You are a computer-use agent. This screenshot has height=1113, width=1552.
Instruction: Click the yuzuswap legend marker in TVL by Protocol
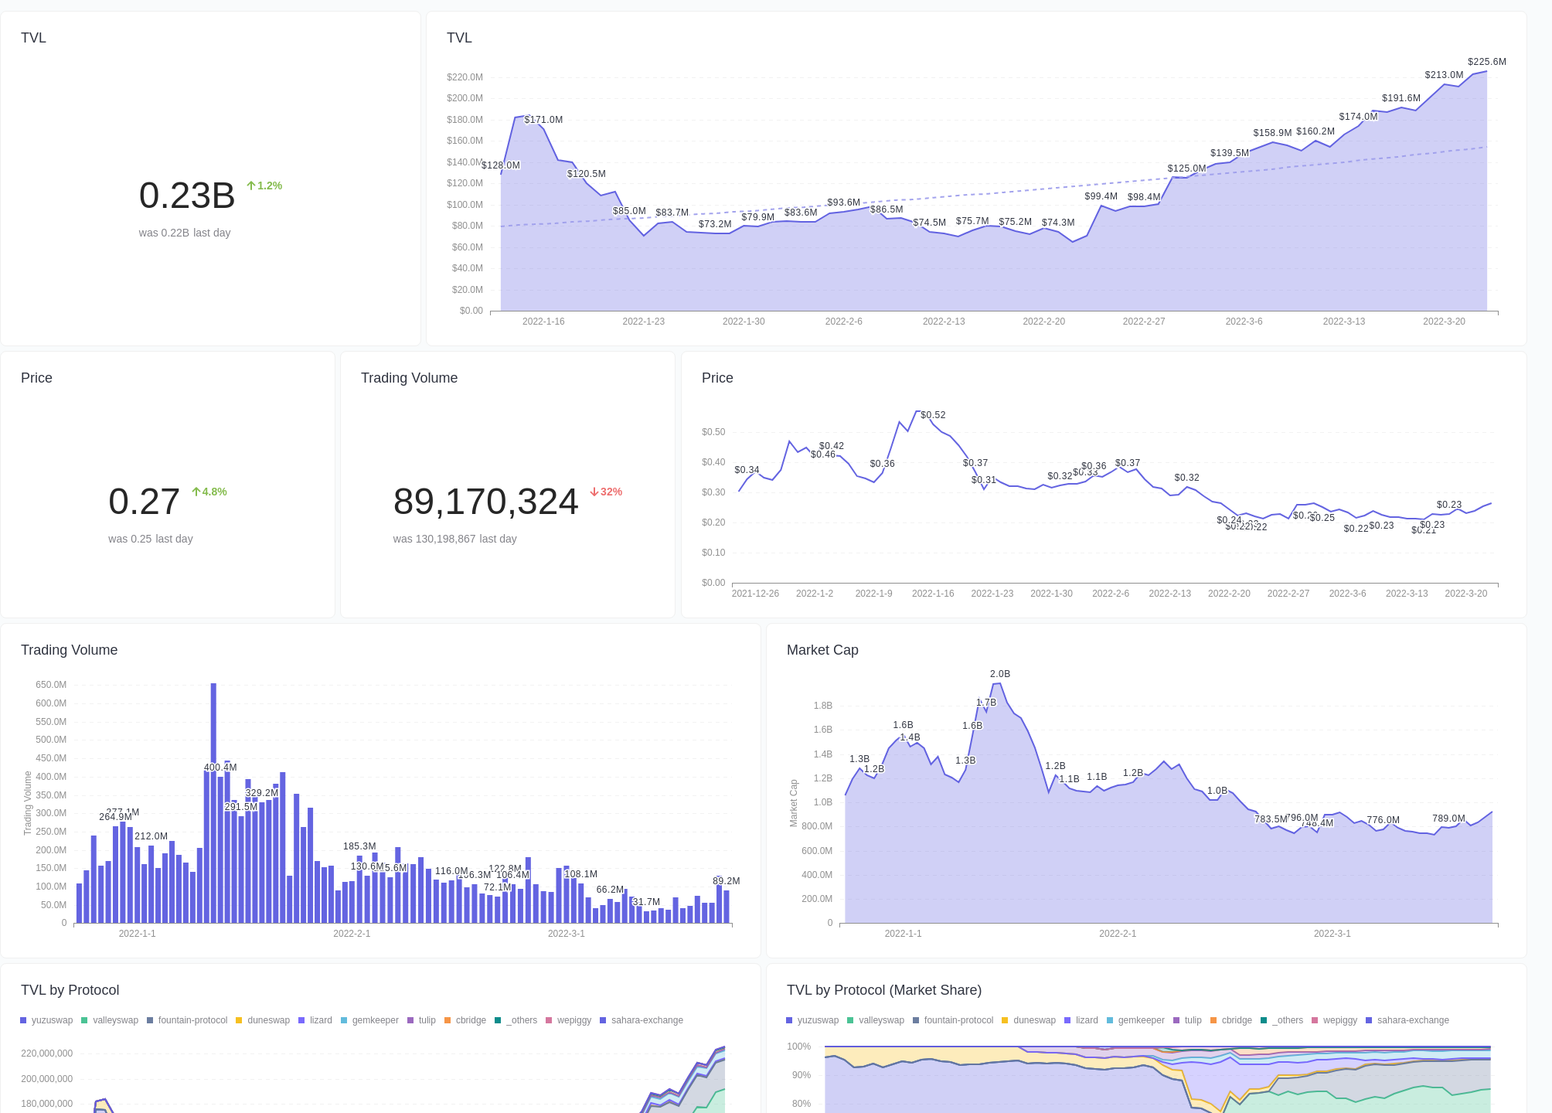[x=25, y=1020]
